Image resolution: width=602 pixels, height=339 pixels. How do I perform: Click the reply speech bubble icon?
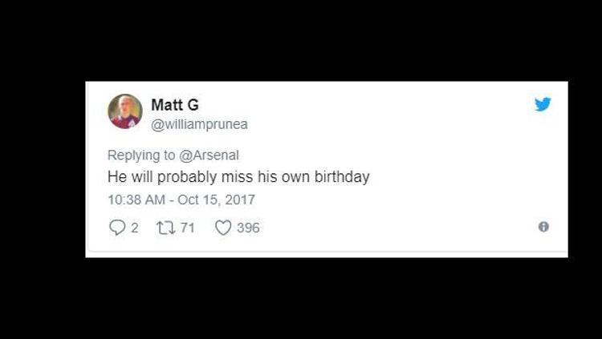pyautogui.click(x=116, y=228)
